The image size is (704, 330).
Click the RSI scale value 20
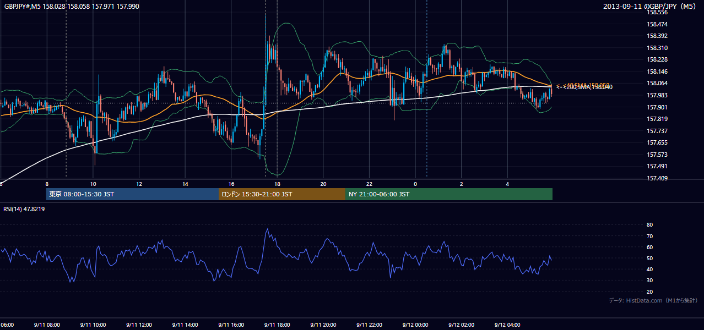coord(649,291)
